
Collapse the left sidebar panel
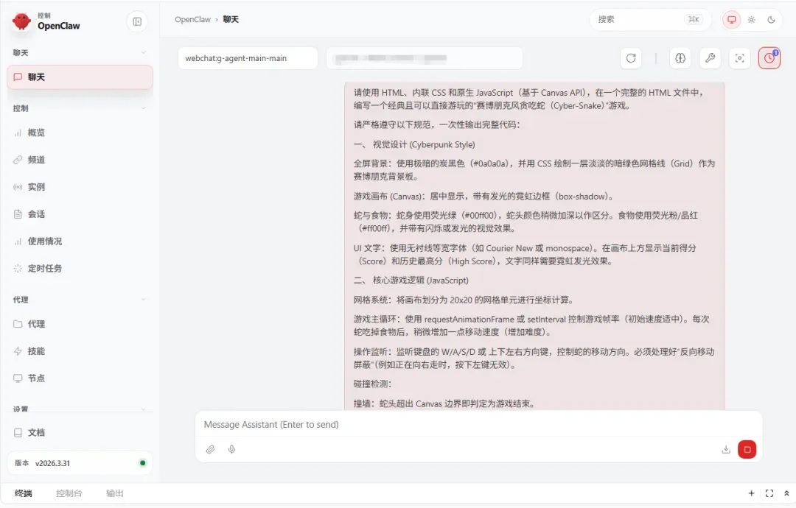coord(137,21)
